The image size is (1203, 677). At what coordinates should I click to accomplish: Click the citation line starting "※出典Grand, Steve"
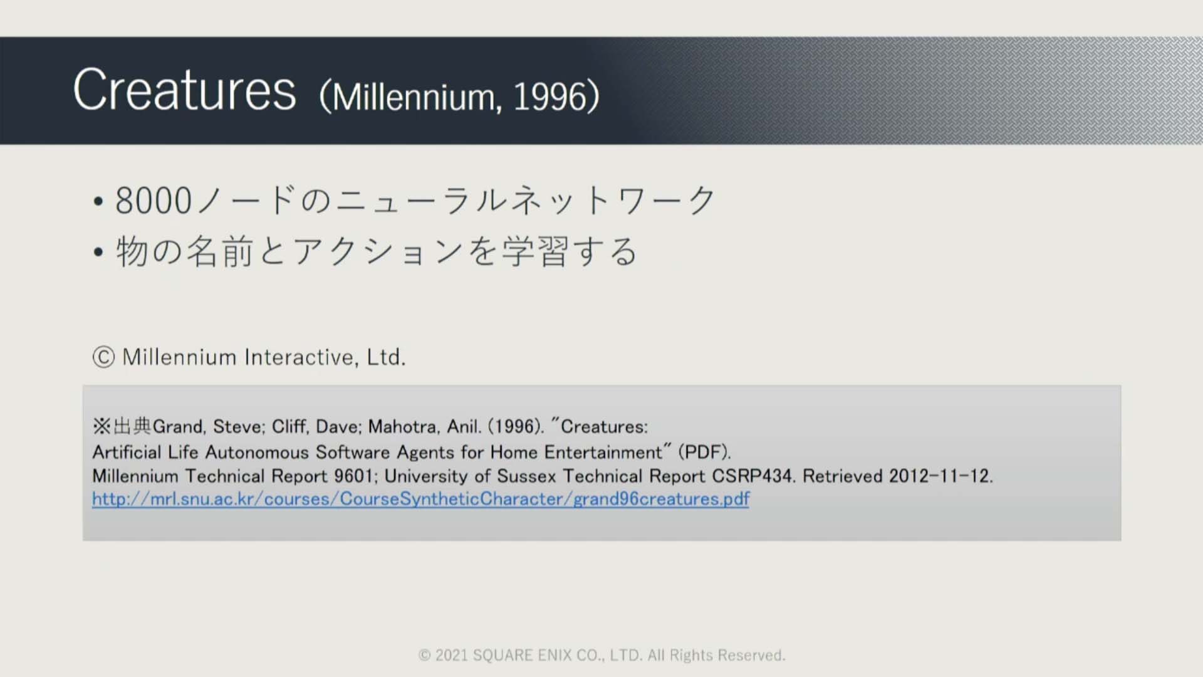(370, 426)
